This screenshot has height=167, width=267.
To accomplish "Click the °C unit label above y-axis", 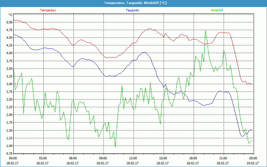I will [11, 15].
